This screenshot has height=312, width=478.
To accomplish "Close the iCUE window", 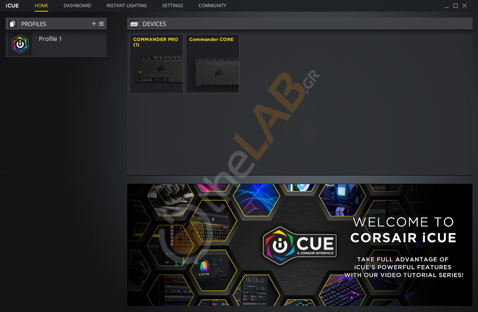I will 465,6.
